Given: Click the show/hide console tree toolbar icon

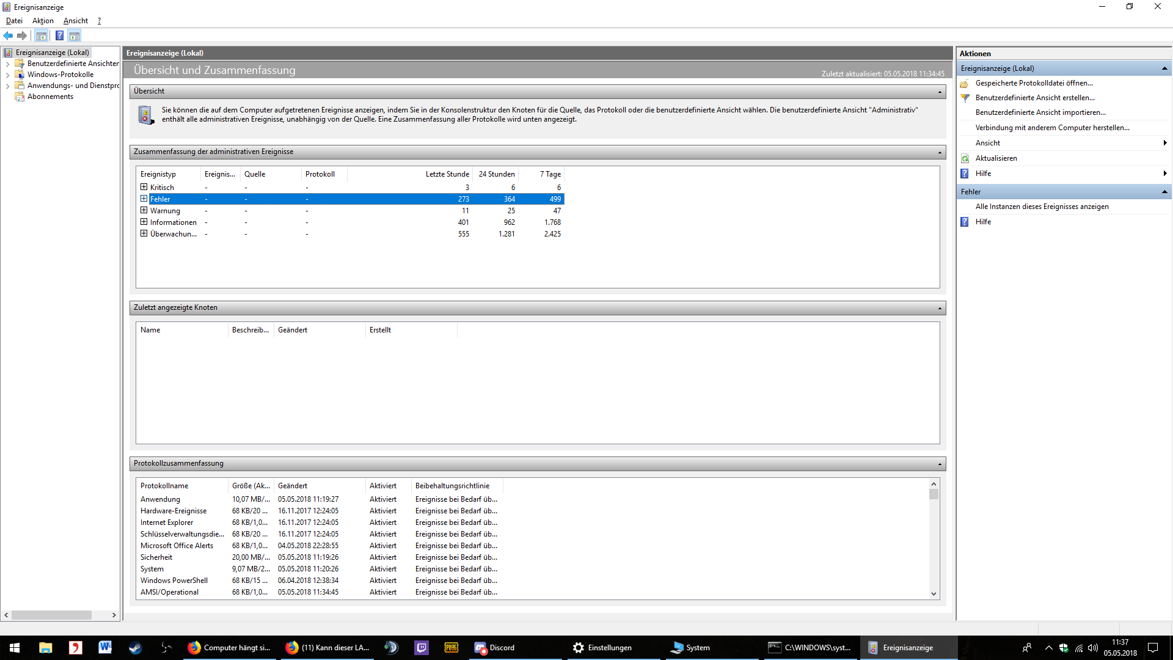Looking at the screenshot, I should point(42,35).
